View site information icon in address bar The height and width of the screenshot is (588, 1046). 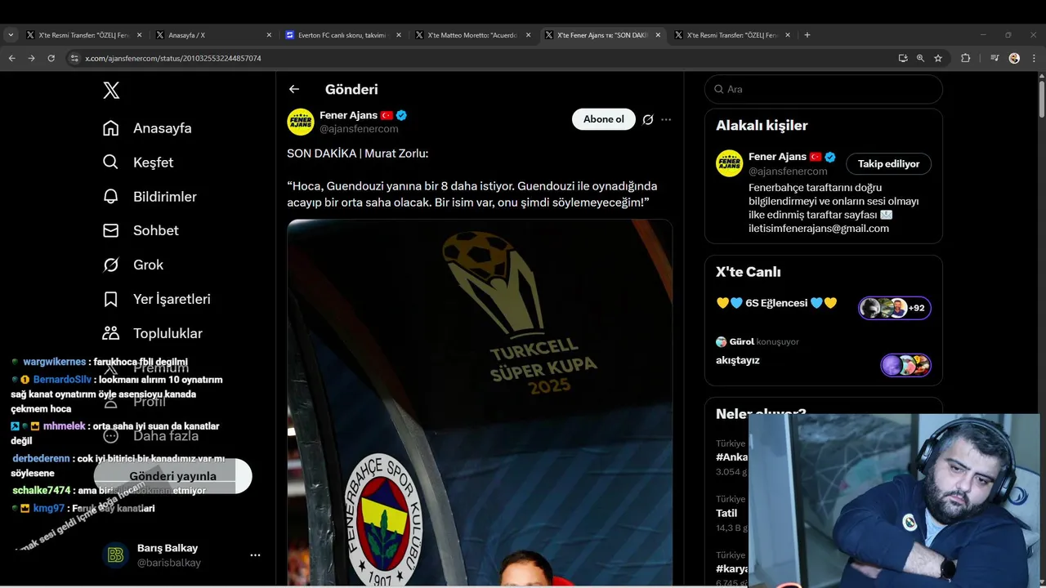[x=74, y=58]
